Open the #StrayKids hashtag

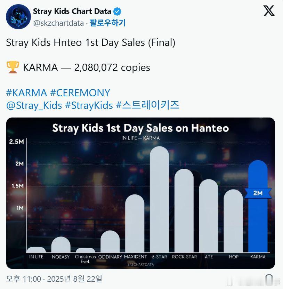coord(89,106)
